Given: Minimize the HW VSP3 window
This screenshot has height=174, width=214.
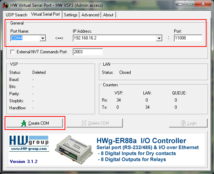Looking at the screenshot, I should [x=180, y=4].
